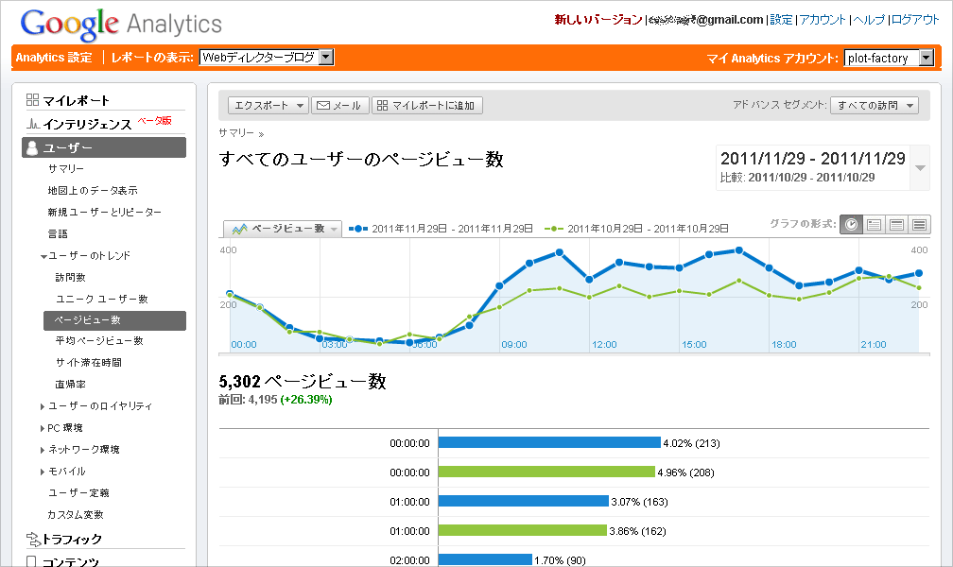This screenshot has height=567, width=953.
Task: Click green bar 3.86% (162)
Action: click(x=522, y=530)
